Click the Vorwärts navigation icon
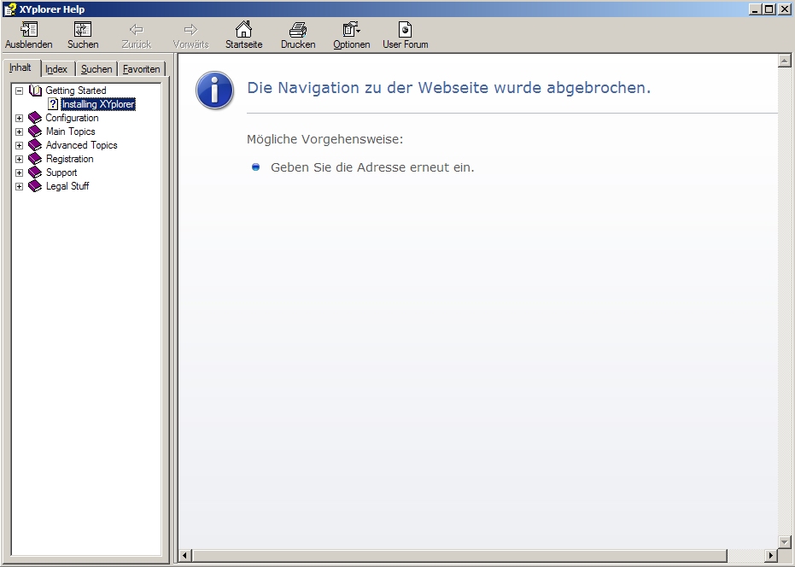Screen dimensions: 795x567 tap(190, 30)
